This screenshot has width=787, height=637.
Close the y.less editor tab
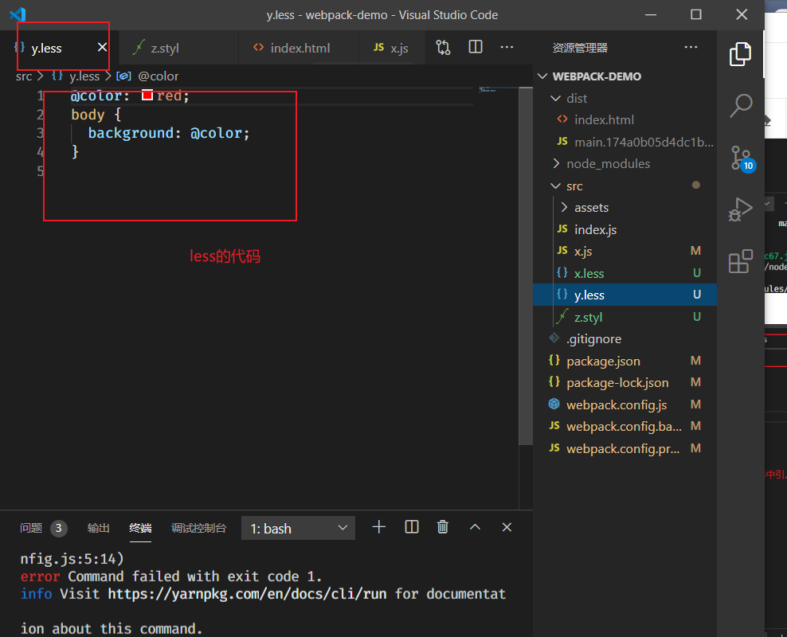tap(103, 47)
